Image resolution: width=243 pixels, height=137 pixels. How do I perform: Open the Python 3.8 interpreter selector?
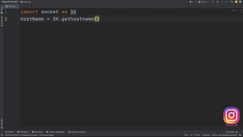click(224, 135)
